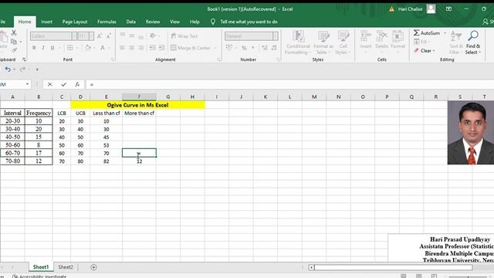This screenshot has width=494, height=278.
Task: Click the Accessibility: Investigate status
Action: 39,276
